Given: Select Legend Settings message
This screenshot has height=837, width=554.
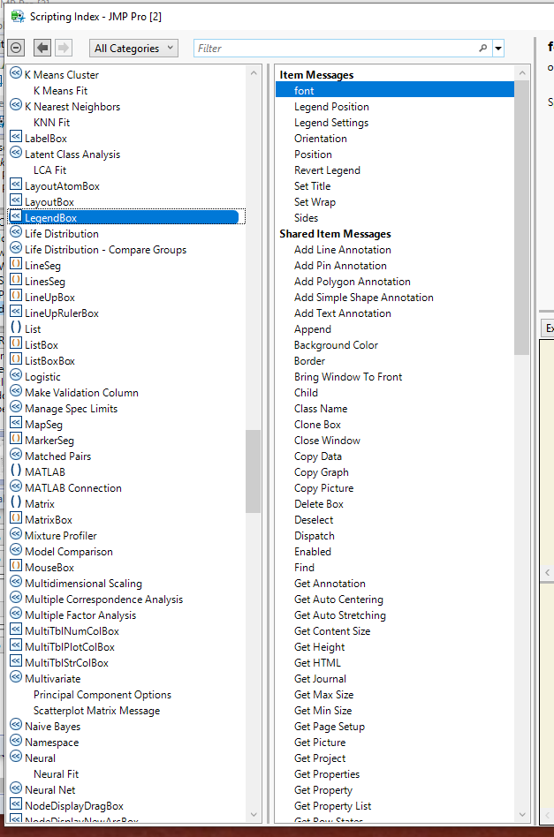Looking at the screenshot, I should (x=331, y=122).
